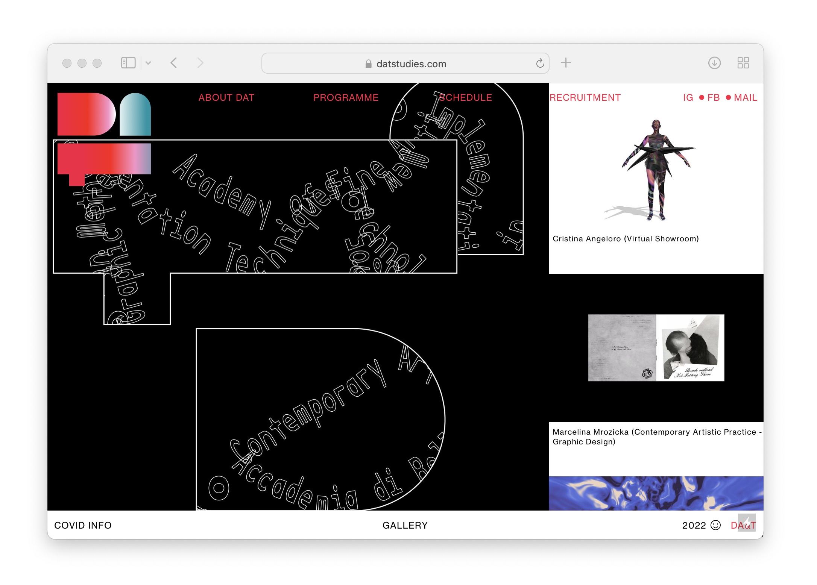Reload page with the refresh icon

coord(540,63)
